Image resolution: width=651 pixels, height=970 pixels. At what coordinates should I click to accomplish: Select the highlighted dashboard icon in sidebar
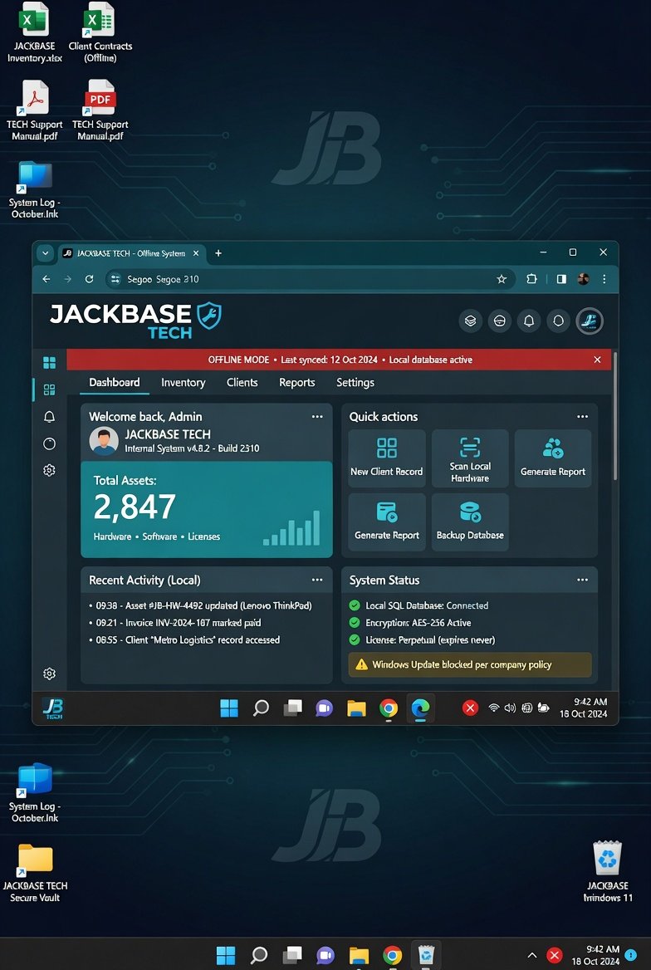[50, 389]
